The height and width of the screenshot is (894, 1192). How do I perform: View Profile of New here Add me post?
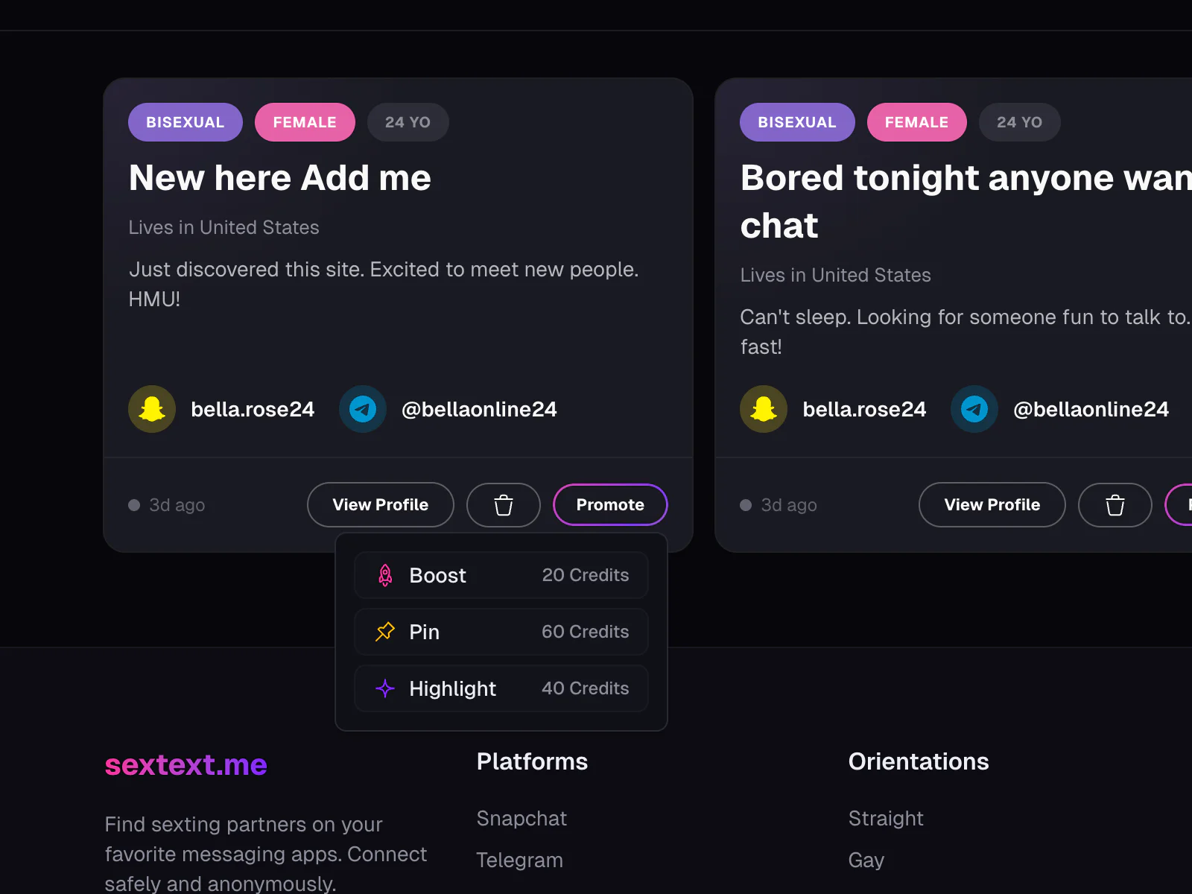[x=380, y=504]
